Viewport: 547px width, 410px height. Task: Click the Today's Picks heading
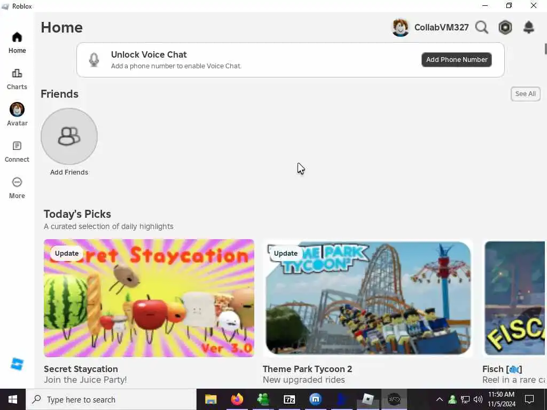coord(77,214)
